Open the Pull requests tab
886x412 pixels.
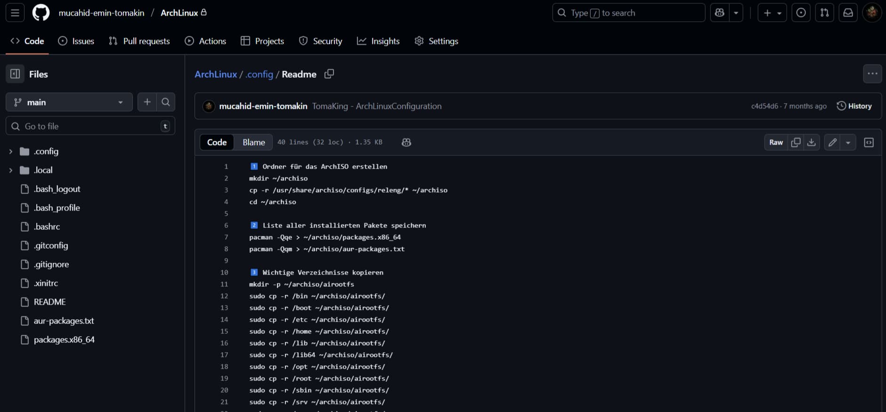pos(139,41)
